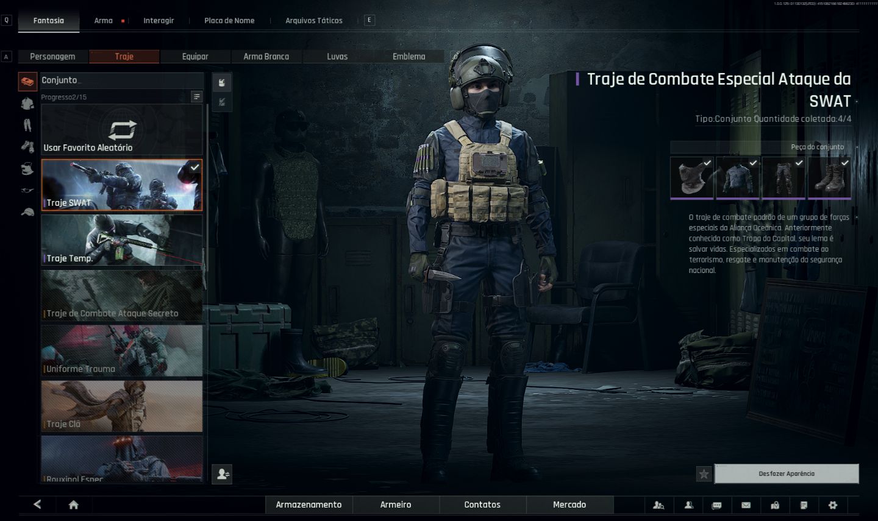The height and width of the screenshot is (521, 878).
Task: Select the Traje Clã outfit thumbnail
Action: tap(122, 406)
